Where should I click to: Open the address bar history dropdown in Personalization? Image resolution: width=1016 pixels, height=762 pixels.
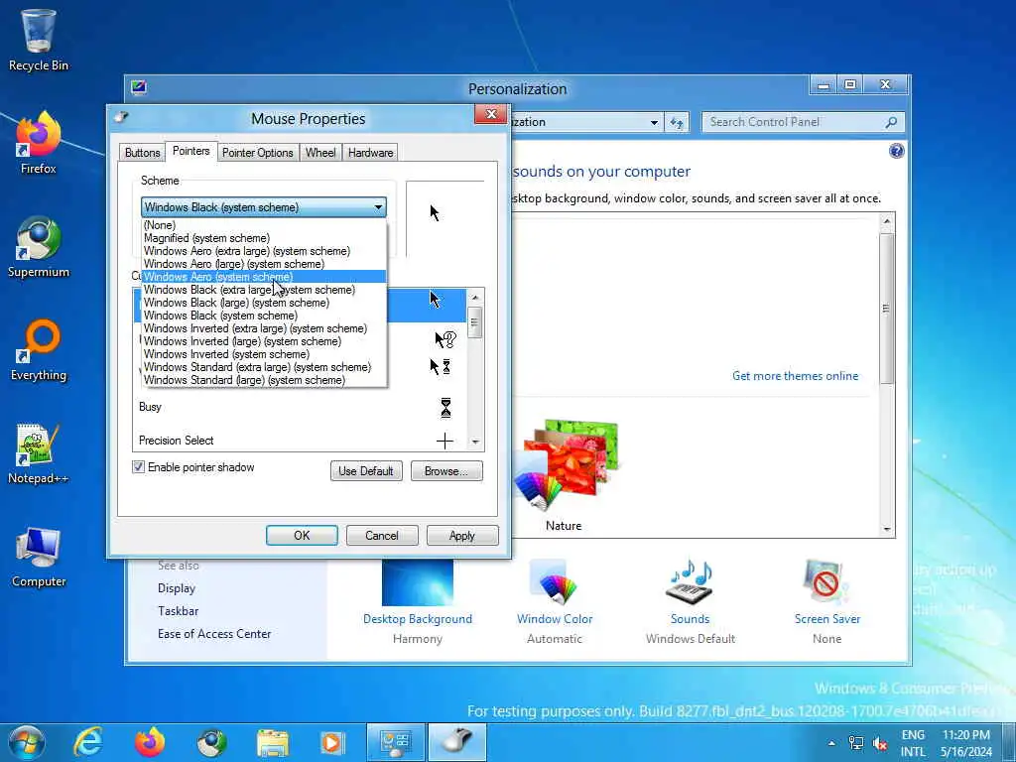[654, 122]
